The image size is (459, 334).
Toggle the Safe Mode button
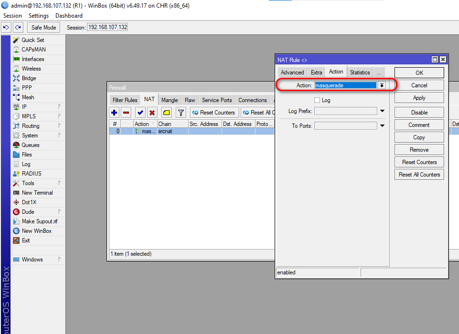44,27
